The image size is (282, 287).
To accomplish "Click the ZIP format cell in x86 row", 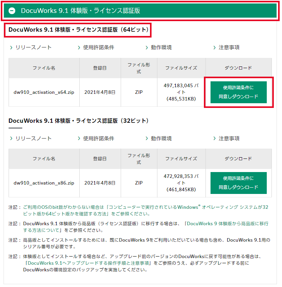I will coord(139,183).
